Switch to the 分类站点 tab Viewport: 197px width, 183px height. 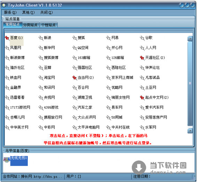tap(31, 25)
